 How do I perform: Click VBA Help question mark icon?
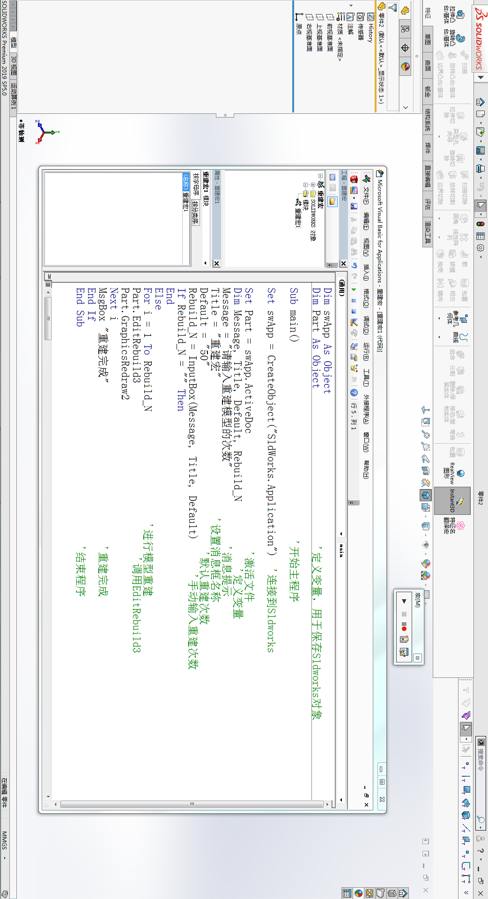(354, 393)
